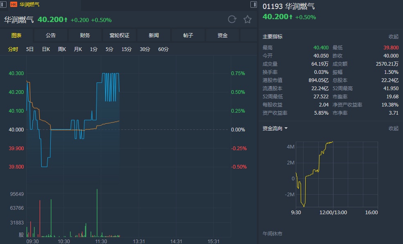Viewport: 403px width, 244px height.
Task: Click the 每股收益 value 2.04
Action: [x=324, y=105]
